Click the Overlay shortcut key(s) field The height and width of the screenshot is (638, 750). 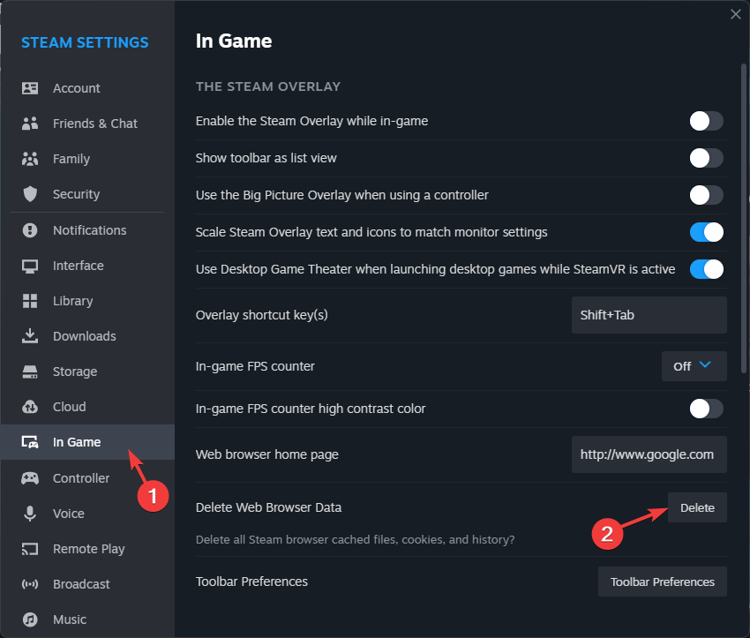(x=649, y=315)
